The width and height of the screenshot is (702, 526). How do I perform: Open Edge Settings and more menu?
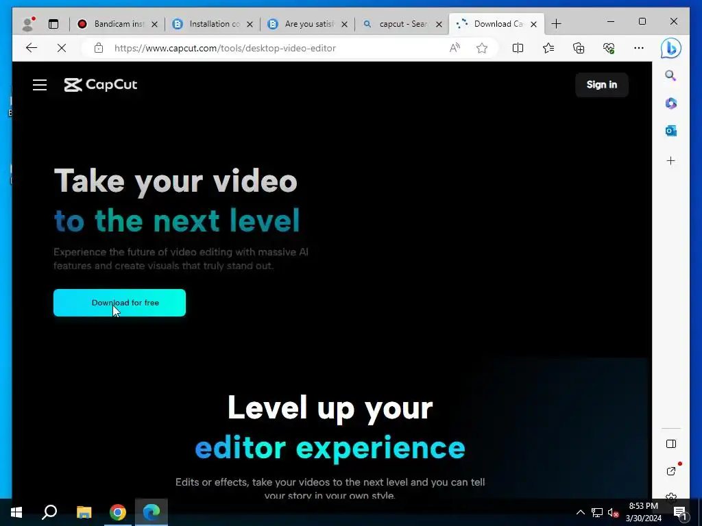(639, 48)
